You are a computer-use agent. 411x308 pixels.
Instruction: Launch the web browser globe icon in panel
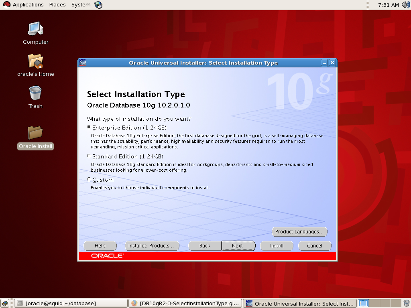click(x=98, y=5)
